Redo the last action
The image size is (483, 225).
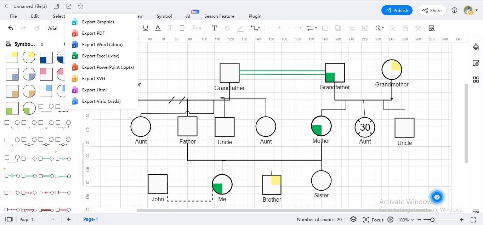point(24,28)
